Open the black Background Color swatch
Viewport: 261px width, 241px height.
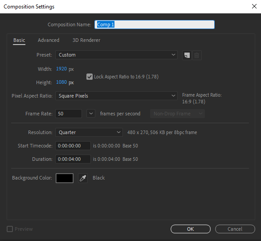tap(65, 178)
